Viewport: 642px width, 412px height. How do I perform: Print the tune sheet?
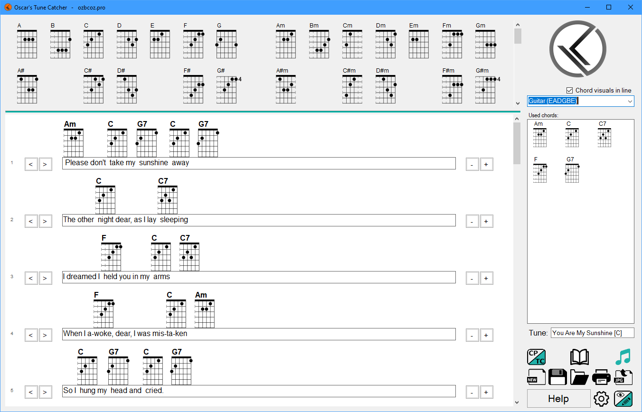pyautogui.click(x=601, y=377)
